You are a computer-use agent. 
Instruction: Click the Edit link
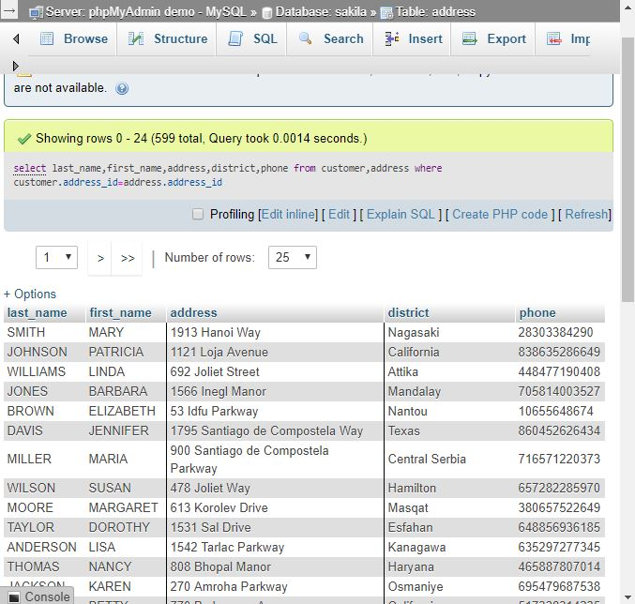coord(339,214)
